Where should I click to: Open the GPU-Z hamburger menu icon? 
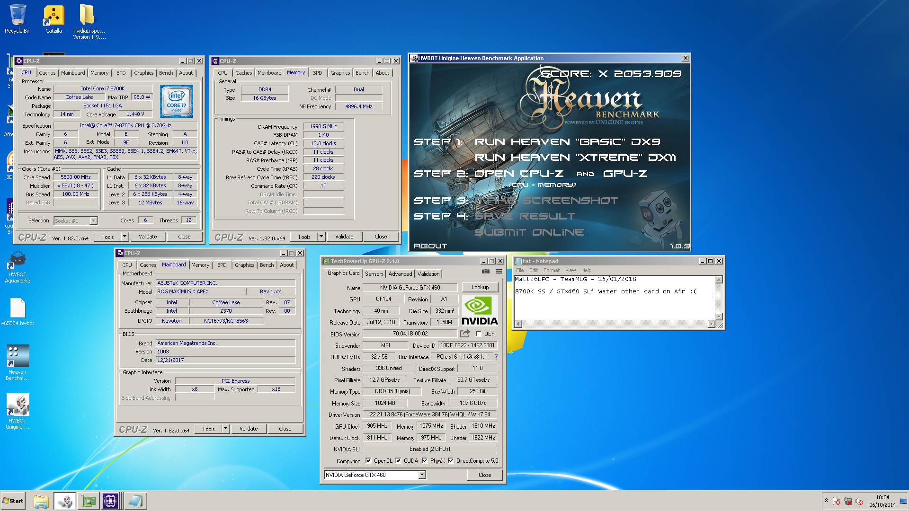[499, 271]
